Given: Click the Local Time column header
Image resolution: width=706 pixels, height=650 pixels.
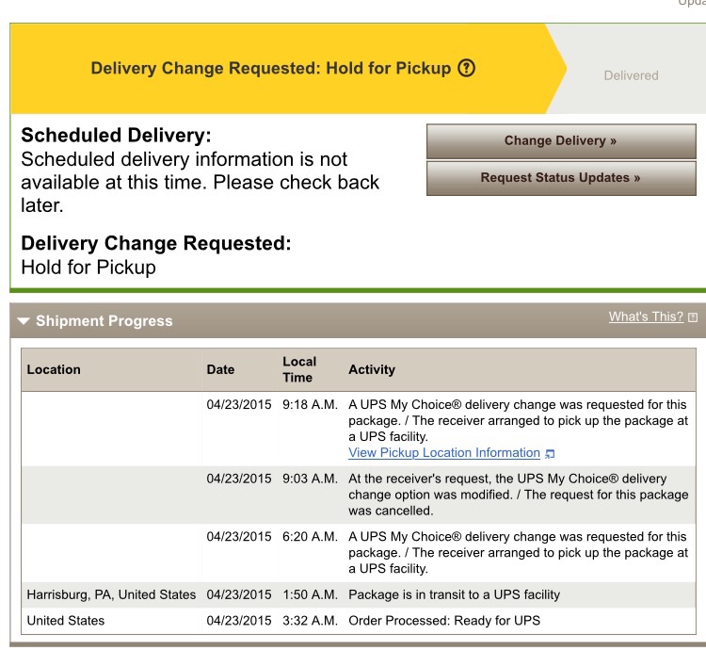Looking at the screenshot, I should 299,369.
